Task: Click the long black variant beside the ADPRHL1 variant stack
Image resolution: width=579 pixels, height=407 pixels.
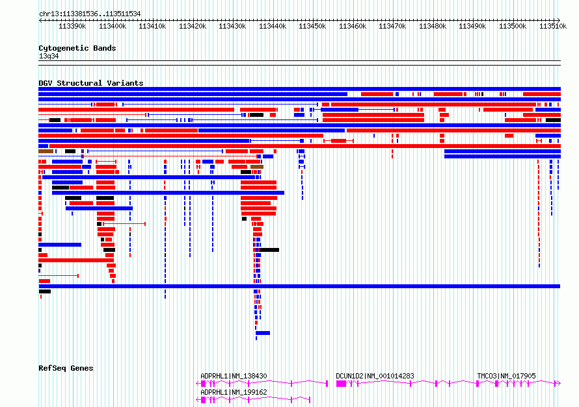Action: click(x=269, y=250)
